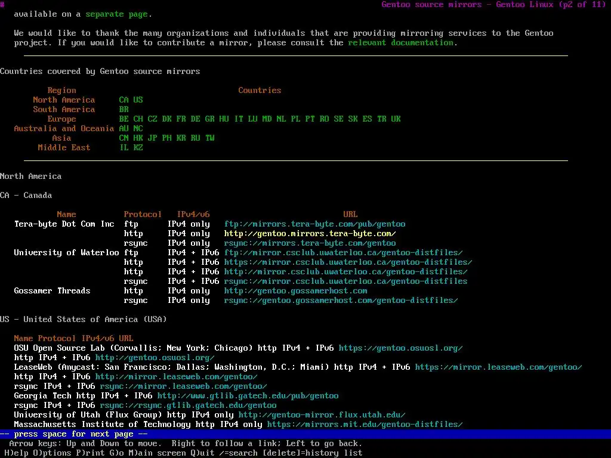611x458 pixels.
Task: Select the AU country link
Action: coord(124,129)
